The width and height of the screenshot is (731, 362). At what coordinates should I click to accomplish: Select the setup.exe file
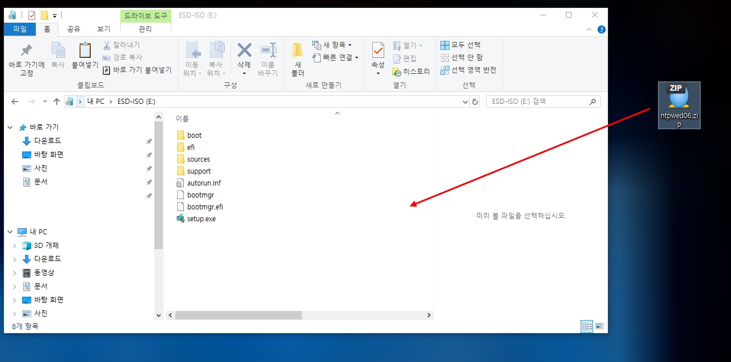point(196,218)
